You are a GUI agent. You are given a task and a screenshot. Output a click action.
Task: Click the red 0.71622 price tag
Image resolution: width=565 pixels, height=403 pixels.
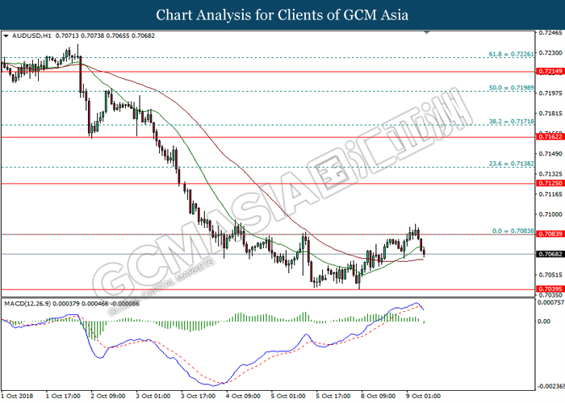pyautogui.click(x=550, y=137)
